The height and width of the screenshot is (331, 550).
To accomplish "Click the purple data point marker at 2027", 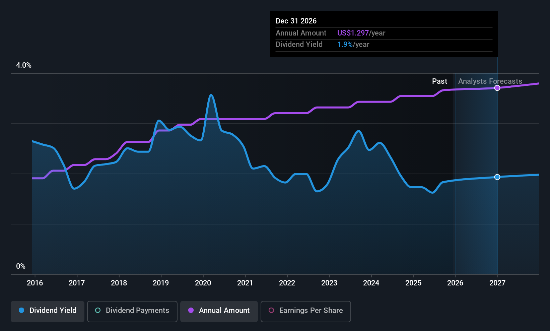I will coord(497,88).
